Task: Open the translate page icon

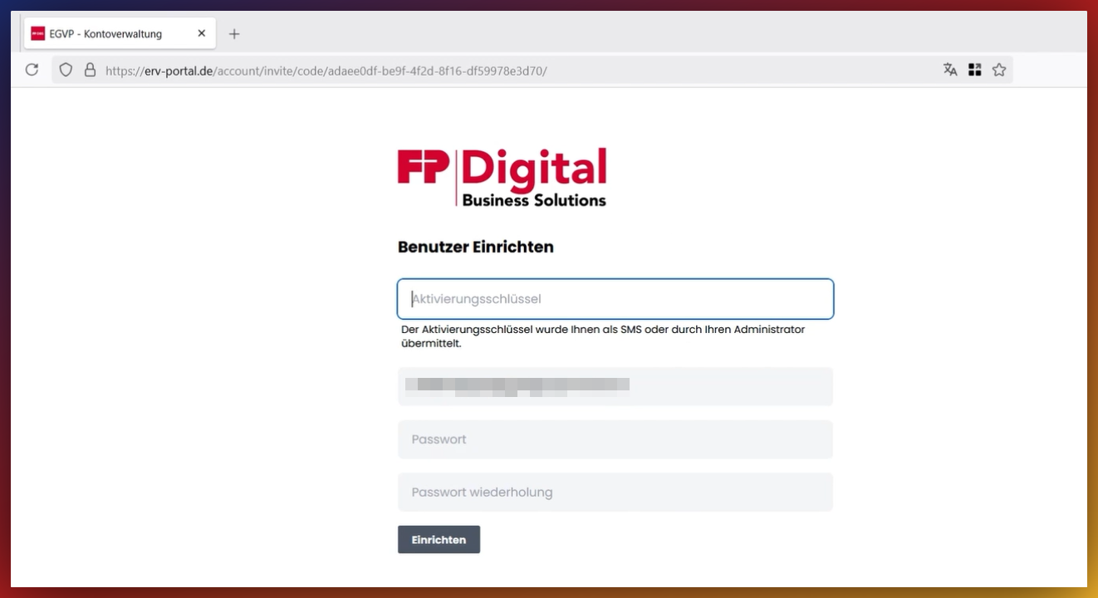Action: [950, 70]
